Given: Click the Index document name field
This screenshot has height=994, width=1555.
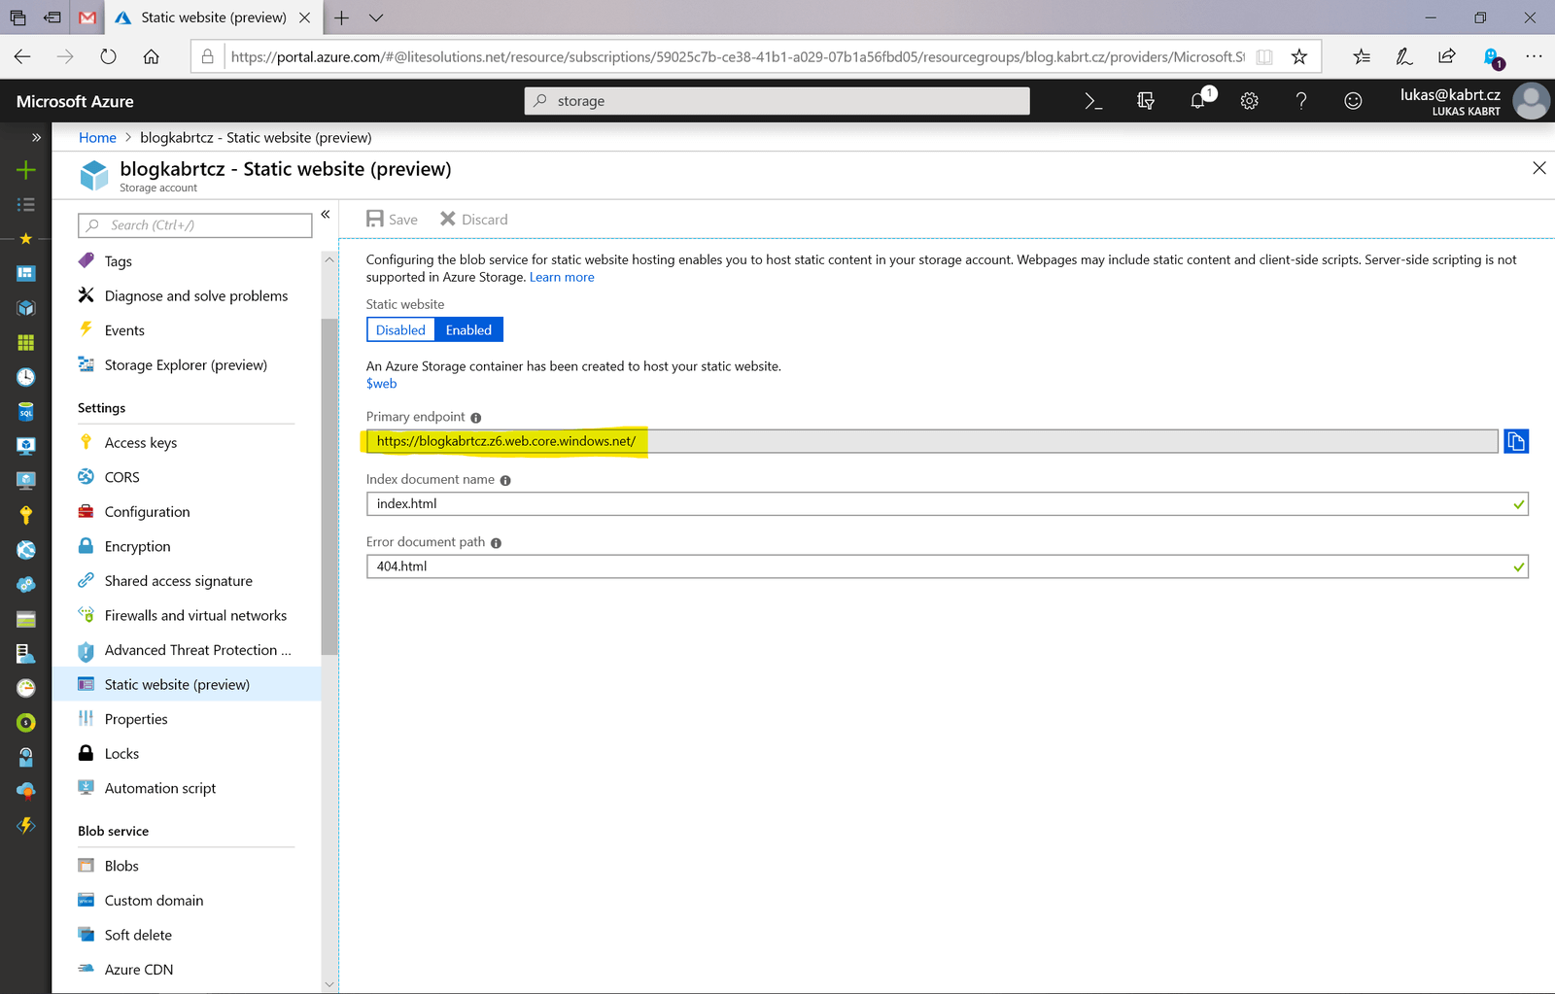Looking at the screenshot, I should [x=948, y=504].
